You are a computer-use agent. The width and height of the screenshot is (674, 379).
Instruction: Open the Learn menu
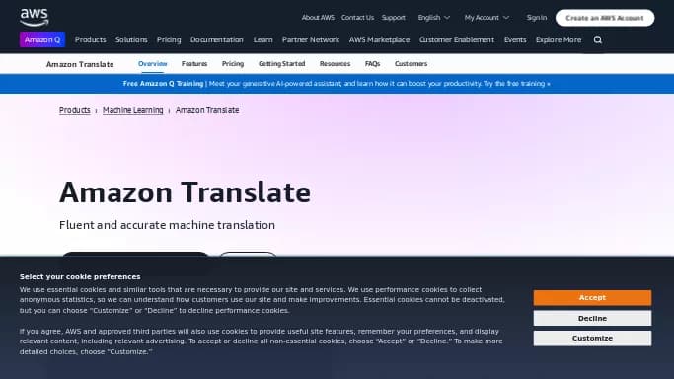[262, 39]
